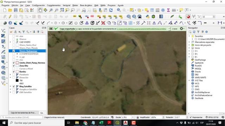Viewport: 225px width, 126px height.
Task: Open the Proyecto menu
Action: tap(6, 5)
